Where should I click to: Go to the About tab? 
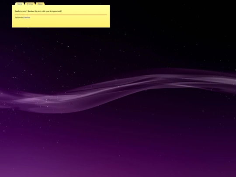(40, 4)
